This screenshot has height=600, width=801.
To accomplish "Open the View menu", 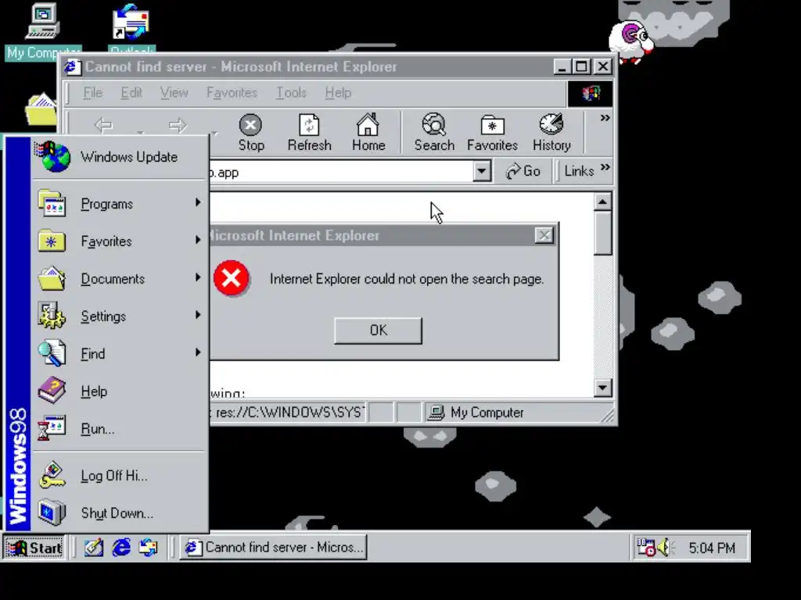I will 174,93.
